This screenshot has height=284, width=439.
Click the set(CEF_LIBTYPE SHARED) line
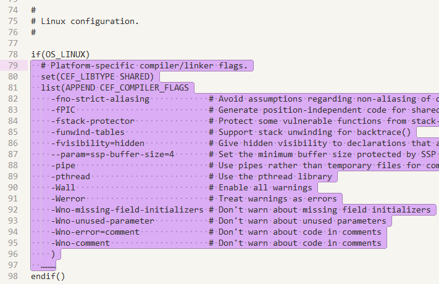coord(97,76)
